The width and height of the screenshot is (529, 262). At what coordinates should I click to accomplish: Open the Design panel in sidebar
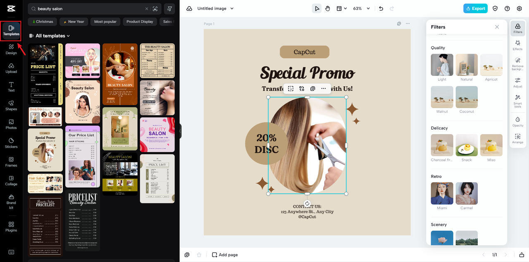(x=11, y=50)
